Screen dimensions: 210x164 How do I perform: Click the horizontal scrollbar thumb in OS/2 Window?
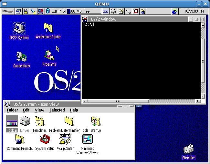118,101
